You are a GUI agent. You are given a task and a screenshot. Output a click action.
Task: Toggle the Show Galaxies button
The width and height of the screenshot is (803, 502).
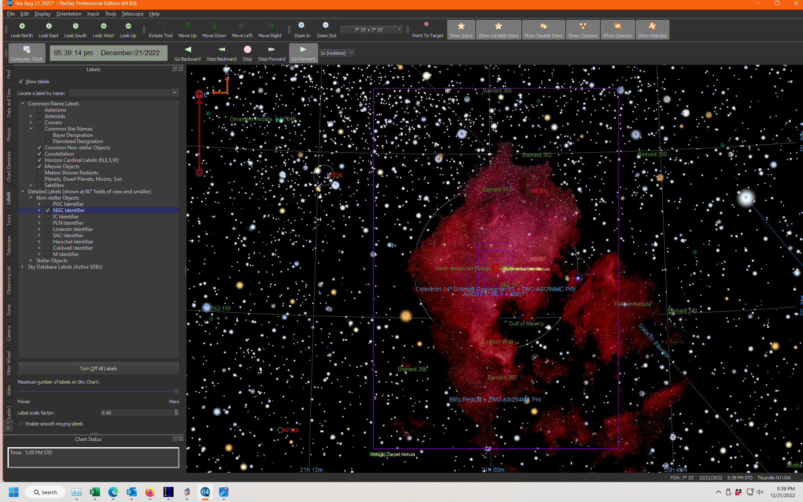point(617,30)
